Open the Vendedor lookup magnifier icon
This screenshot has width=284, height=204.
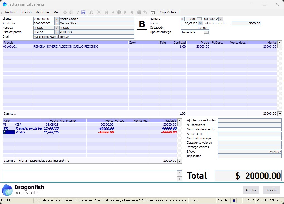point(57,23)
